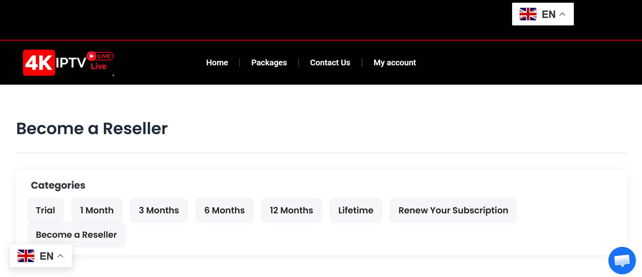This screenshot has width=642, height=277.
Task: Choose the 12 Months category
Action: point(291,210)
